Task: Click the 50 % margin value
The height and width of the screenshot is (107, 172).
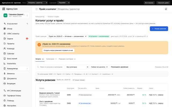Action: click(x=144, y=103)
